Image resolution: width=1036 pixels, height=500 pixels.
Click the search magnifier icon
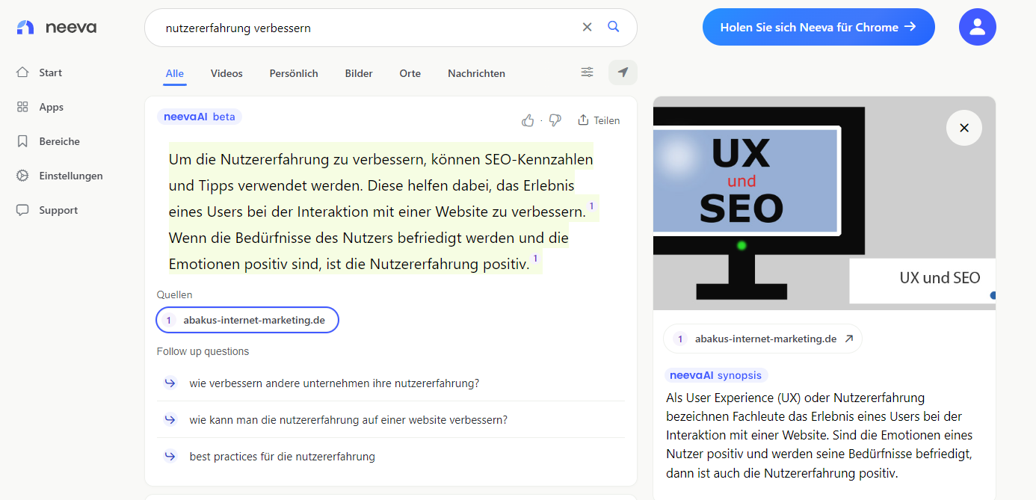click(614, 27)
